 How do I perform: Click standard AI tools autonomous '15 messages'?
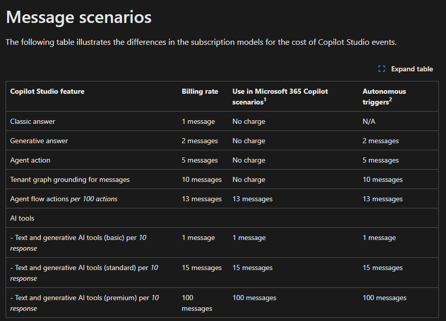point(382,267)
